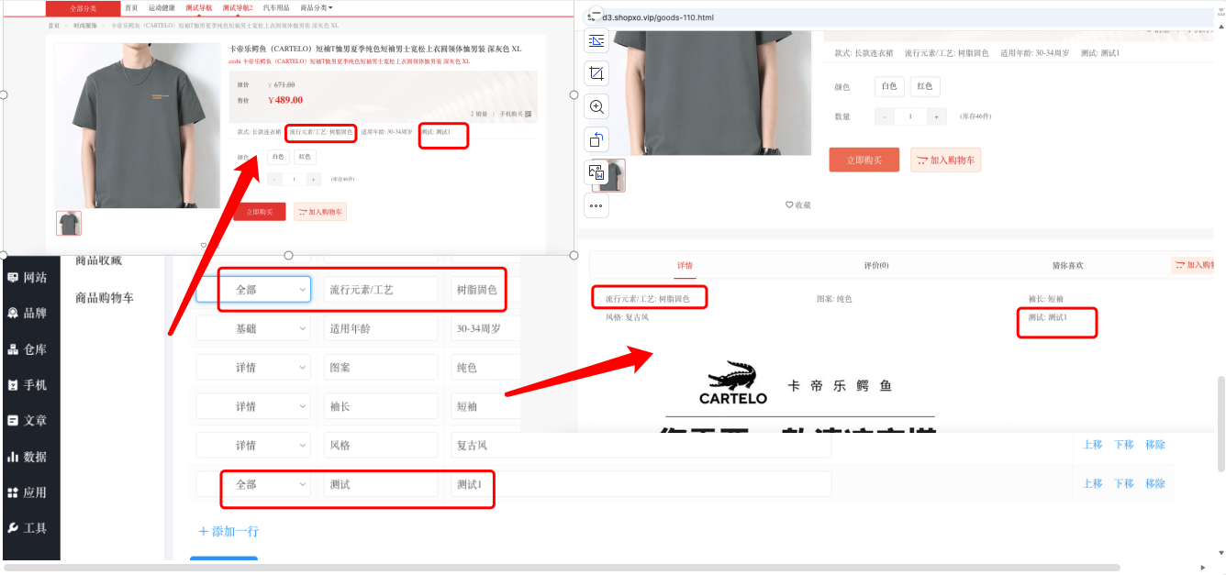The height and width of the screenshot is (575, 1226).
Task: Click the heart 收藏 icon
Action: point(789,205)
